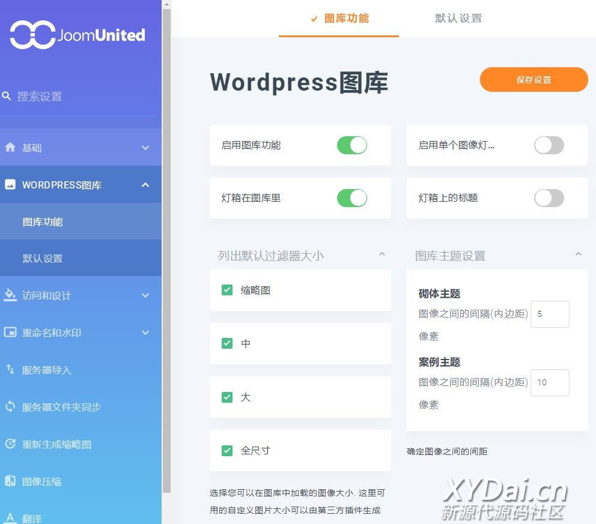This screenshot has width=596, height=524.
Task: Click the image icon beside WORDPRESS图库
Action: pos(10,185)
